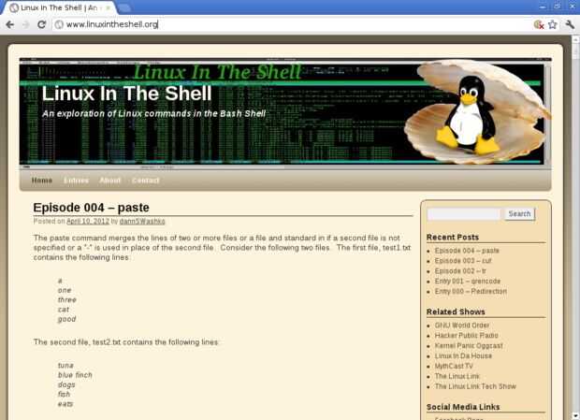Screen dimensions: 580x420
Task: Select the Linux In The Shell browser tab
Action: point(59,7)
